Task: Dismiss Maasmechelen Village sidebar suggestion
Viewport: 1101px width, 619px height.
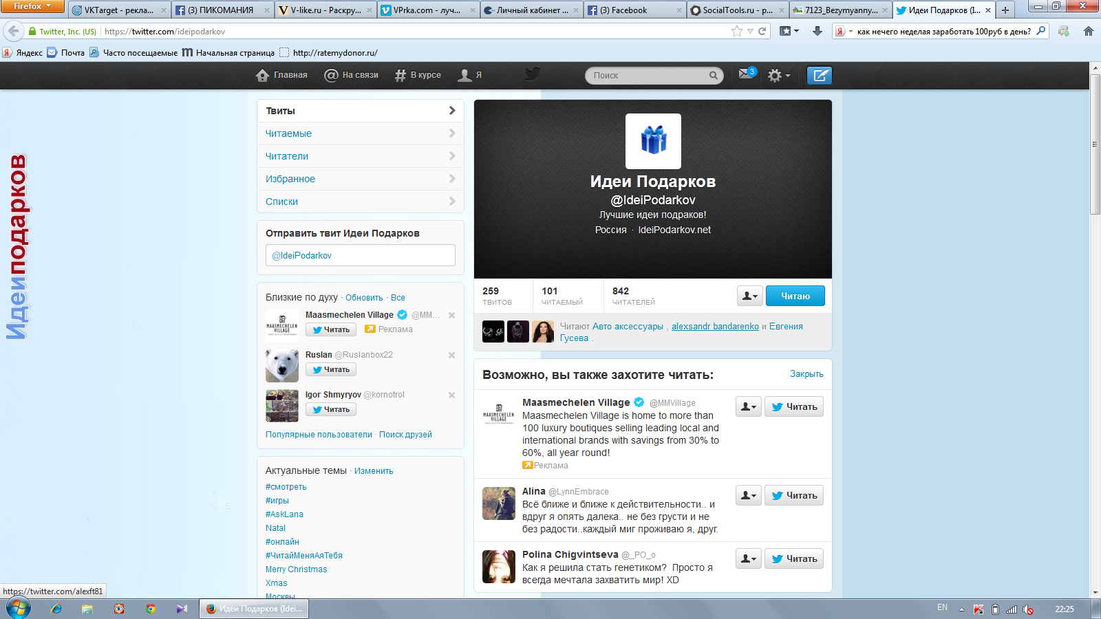Action: (x=452, y=315)
